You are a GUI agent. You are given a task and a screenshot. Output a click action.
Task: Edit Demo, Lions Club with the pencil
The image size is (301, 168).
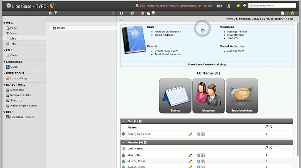190,134
